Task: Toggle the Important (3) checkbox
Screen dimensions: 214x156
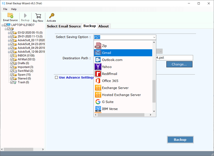Action: coord(12,67)
